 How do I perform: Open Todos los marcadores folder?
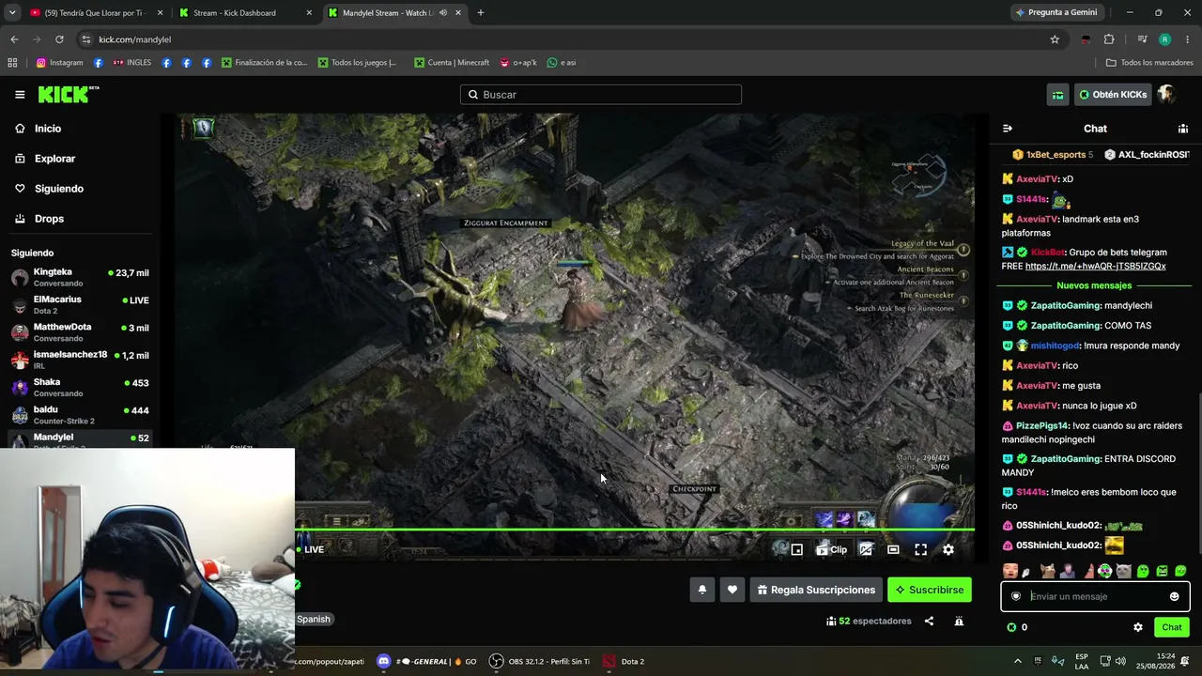pos(1149,63)
